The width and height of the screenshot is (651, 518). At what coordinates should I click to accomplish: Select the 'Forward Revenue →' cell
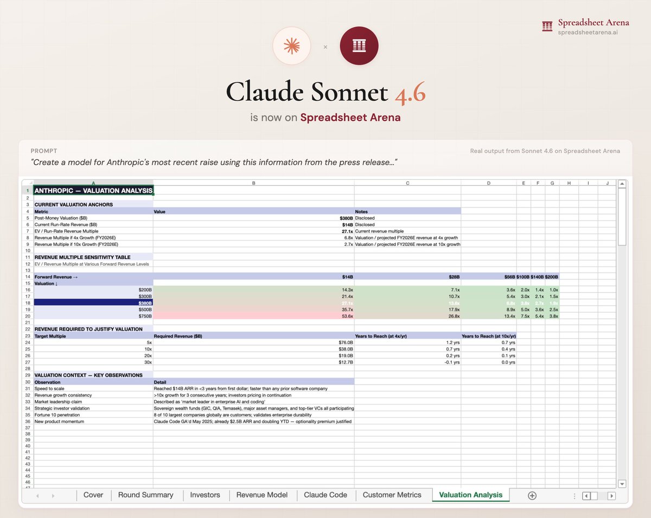93,277
